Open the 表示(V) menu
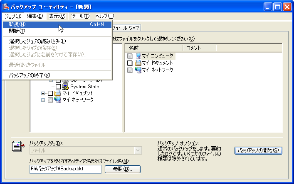The image size is (294, 184). pos(57,16)
